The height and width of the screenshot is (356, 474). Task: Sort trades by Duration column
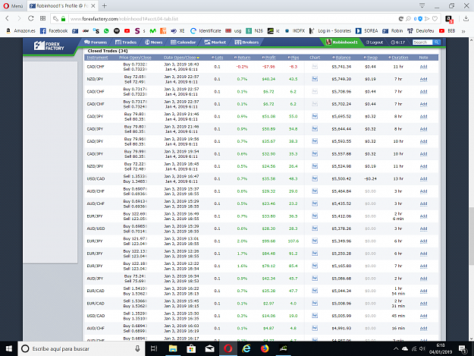pyautogui.click(x=398, y=58)
